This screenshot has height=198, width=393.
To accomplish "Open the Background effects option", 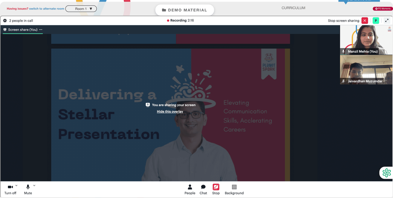I will 234,189.
